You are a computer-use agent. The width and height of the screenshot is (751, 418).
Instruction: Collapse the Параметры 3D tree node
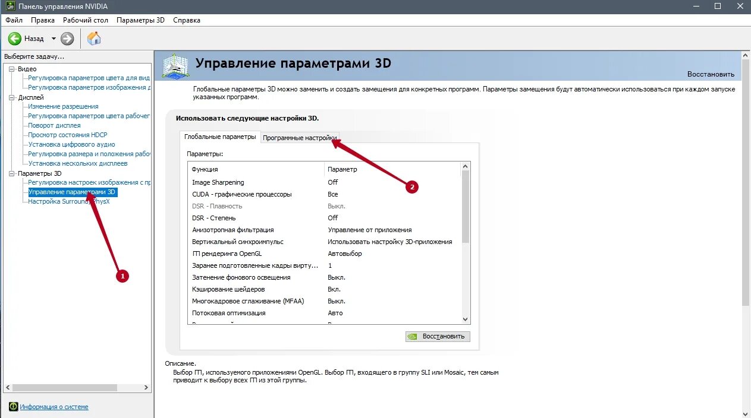12,173
